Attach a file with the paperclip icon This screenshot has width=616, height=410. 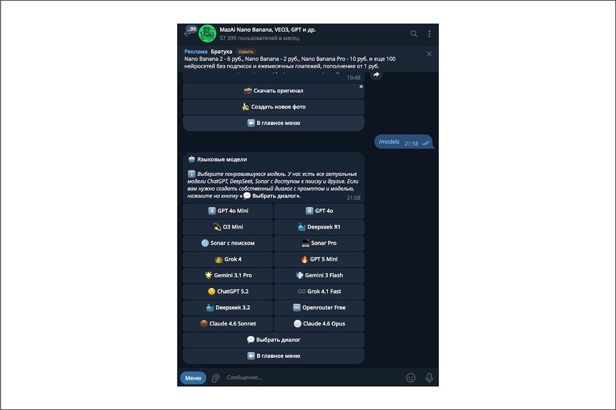click(216, 378)
